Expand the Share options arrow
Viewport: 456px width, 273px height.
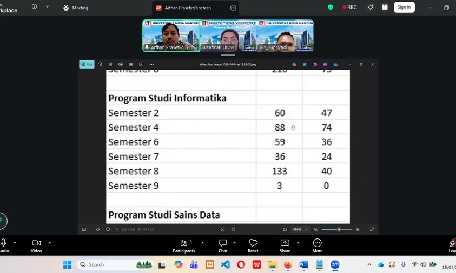coord(298,243)
